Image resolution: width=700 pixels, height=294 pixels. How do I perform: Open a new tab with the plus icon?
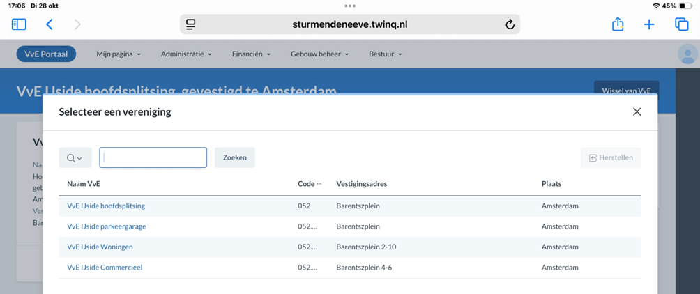(649, 24)
